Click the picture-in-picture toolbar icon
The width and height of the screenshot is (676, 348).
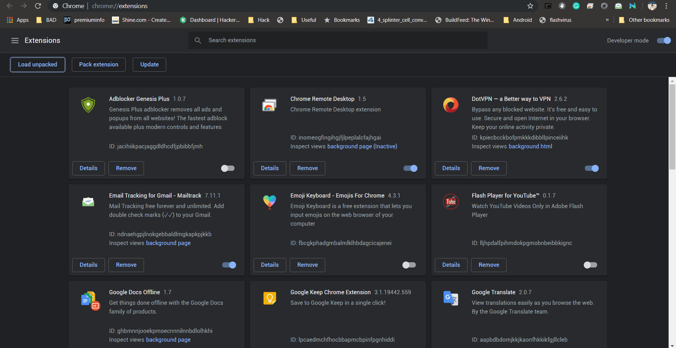548,6
